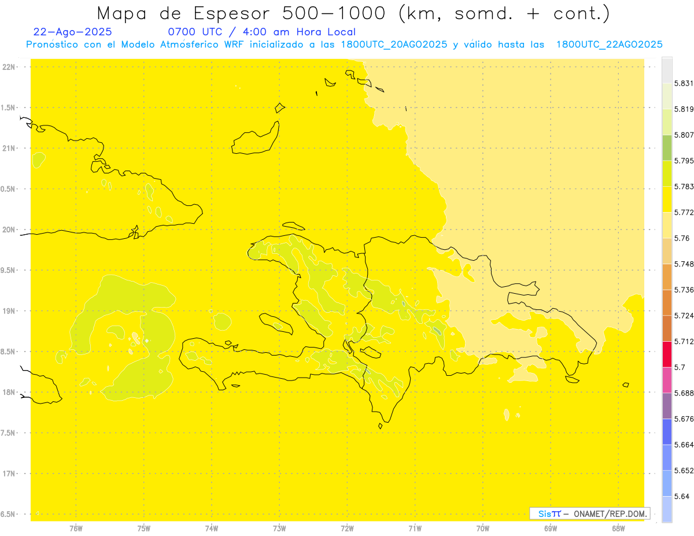694x536 pixels.
Task: Click longitude axis label '73W'
Action: coord(279,528)
